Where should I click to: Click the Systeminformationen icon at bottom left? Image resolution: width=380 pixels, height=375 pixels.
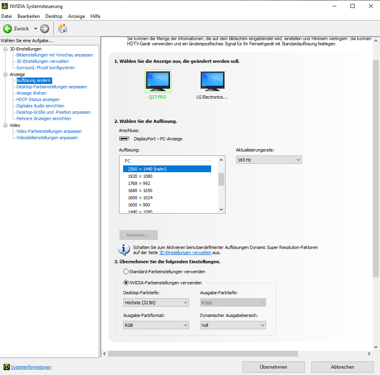click(x=7, y=367)
